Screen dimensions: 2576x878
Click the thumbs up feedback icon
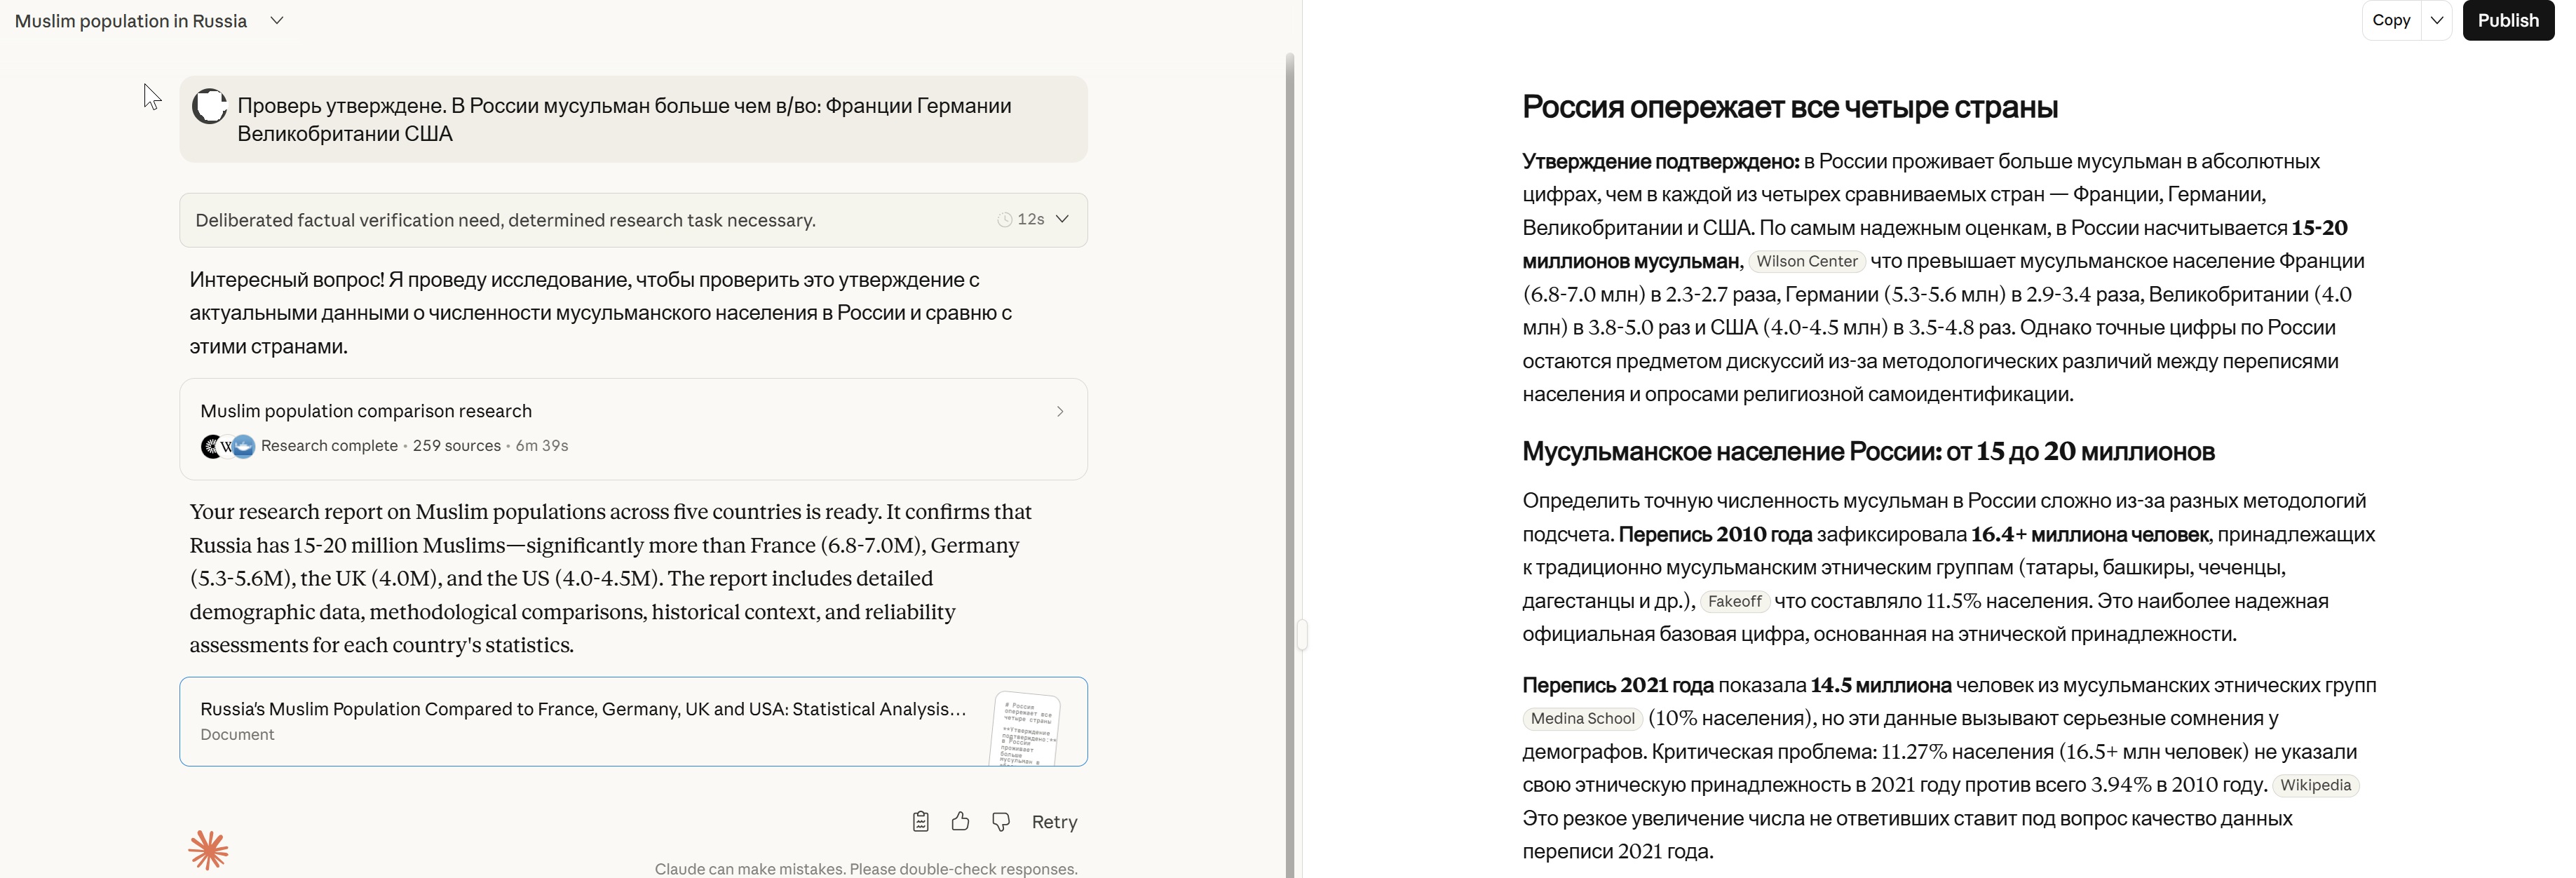pos(960,821)
